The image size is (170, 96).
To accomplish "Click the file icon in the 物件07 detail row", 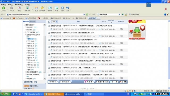I will (x=51, y=43).
